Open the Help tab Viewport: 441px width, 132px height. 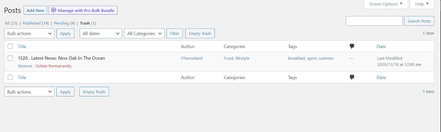(422, 4)
